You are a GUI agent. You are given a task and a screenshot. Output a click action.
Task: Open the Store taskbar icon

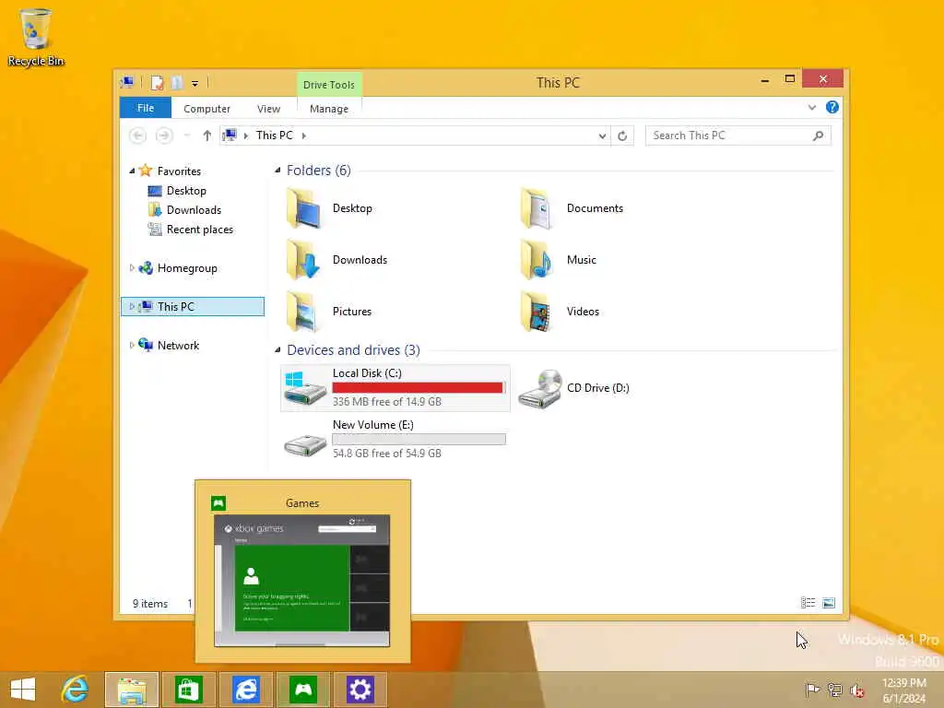(188, 690)
